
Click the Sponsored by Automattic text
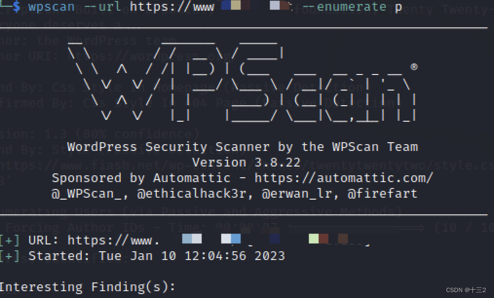click(141, 178)
